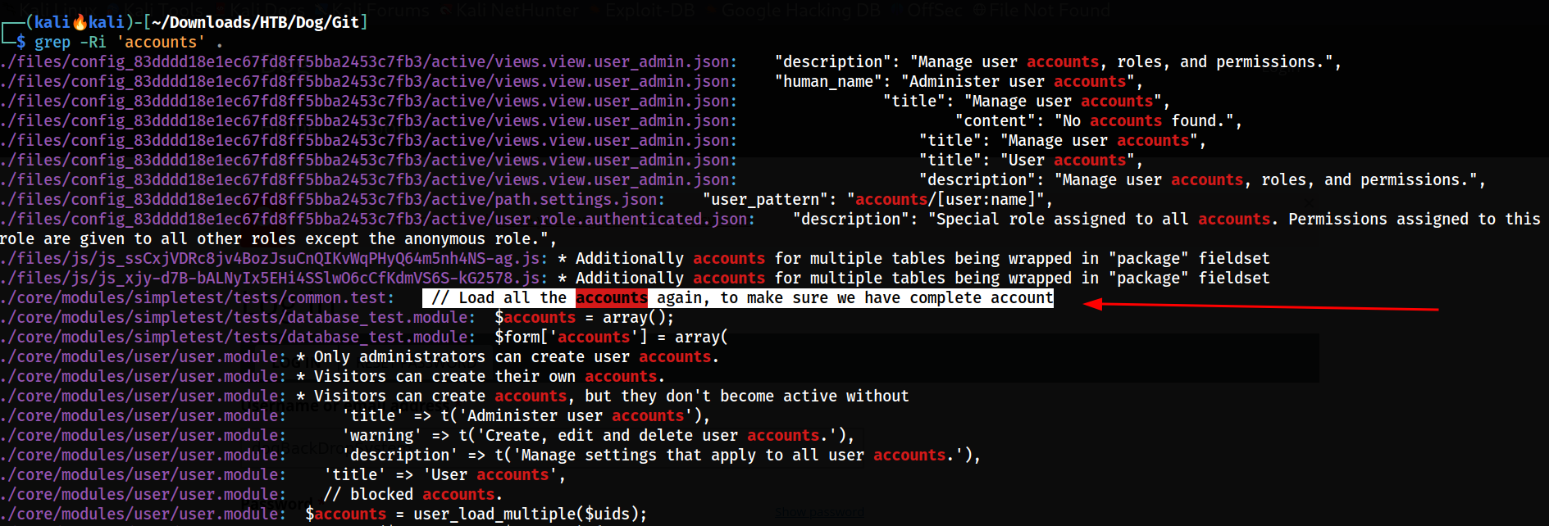The width and height of the screenshot is (1549, 526).
Task: Click the common.test file path
Action: click(x=197, y=297)
